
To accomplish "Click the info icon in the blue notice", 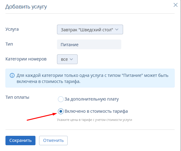I will [12, 75].
